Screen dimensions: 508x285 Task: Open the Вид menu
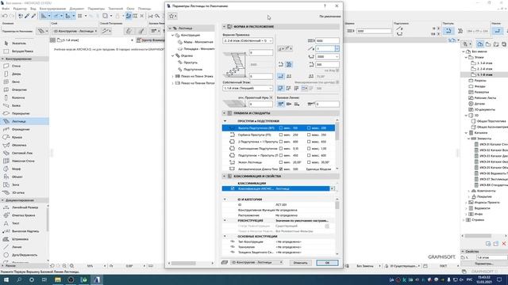[x=33, y=9]
